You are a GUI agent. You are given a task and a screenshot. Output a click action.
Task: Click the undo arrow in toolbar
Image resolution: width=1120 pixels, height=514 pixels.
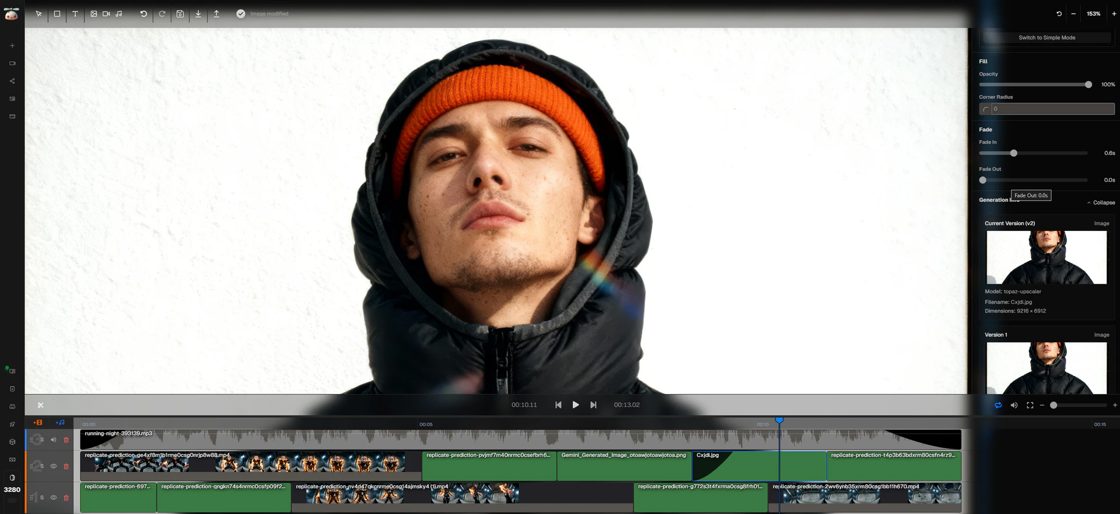click(143, 14)
